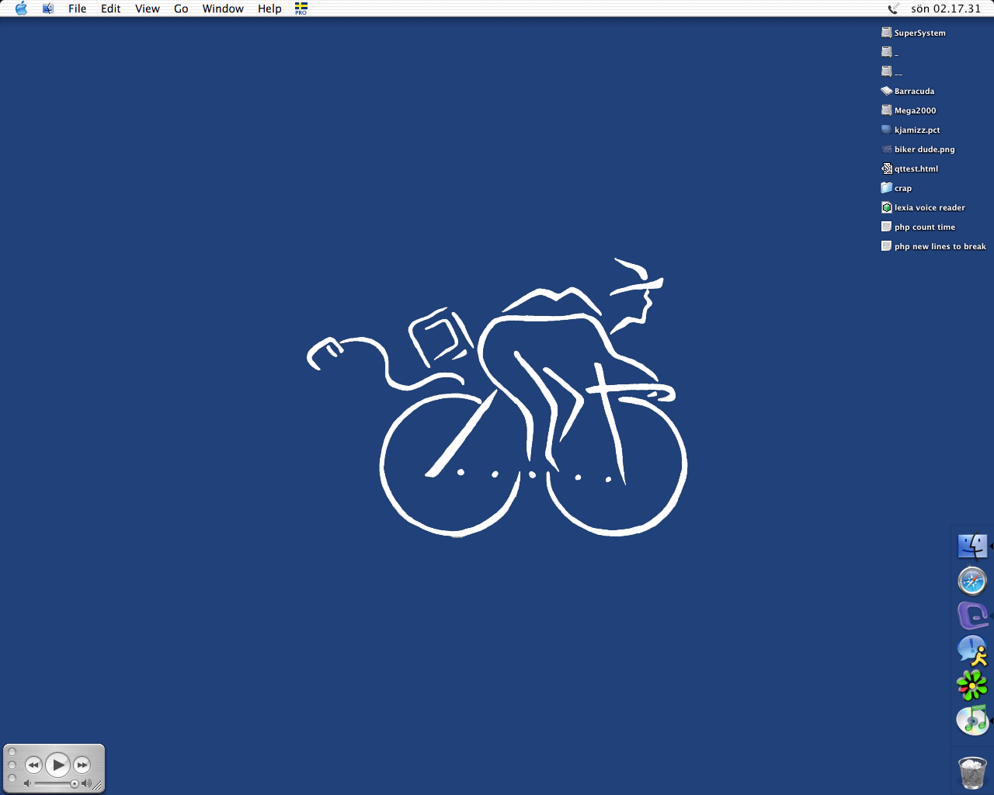This screenshot has height=795, width=994.
Task: Open the File menu
Action: click(x=77, y=9)
